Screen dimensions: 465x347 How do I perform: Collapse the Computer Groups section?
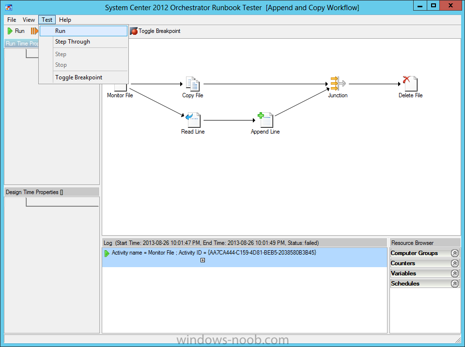(455, 253)
